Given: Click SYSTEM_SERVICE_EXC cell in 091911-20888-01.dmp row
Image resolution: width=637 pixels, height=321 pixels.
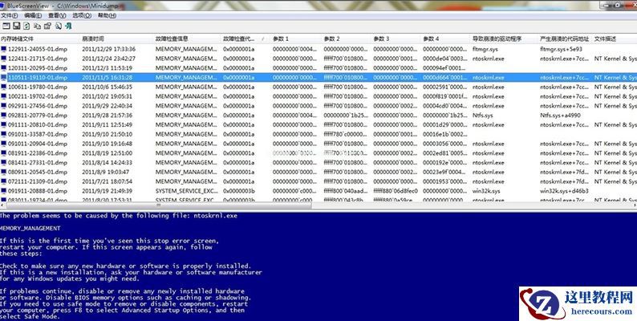Looking at the screenshot, I should (x=186, y=191).
